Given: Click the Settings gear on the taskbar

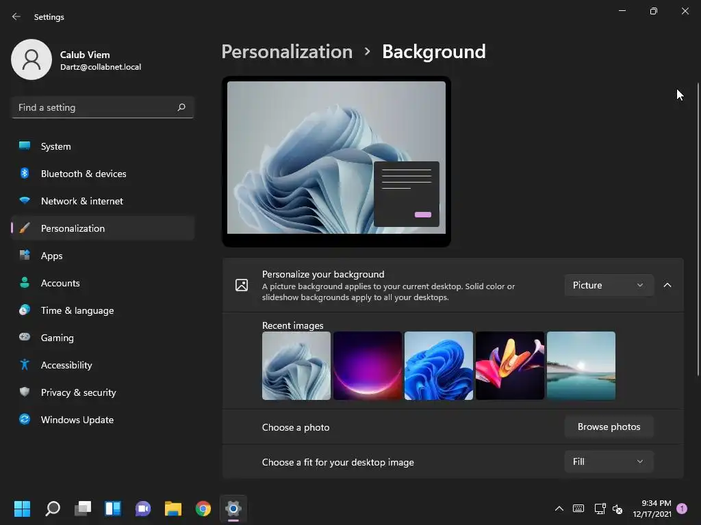Looking at the screenshot, I should 233,509.
